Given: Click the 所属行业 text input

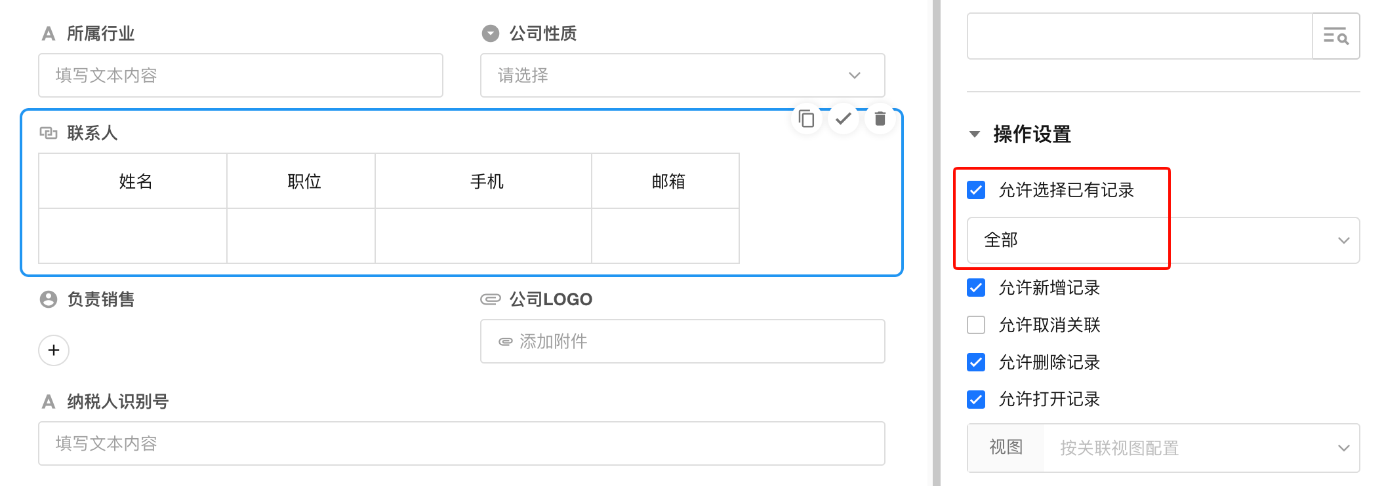Looking at the screenshot, I should tap(240, 75).
